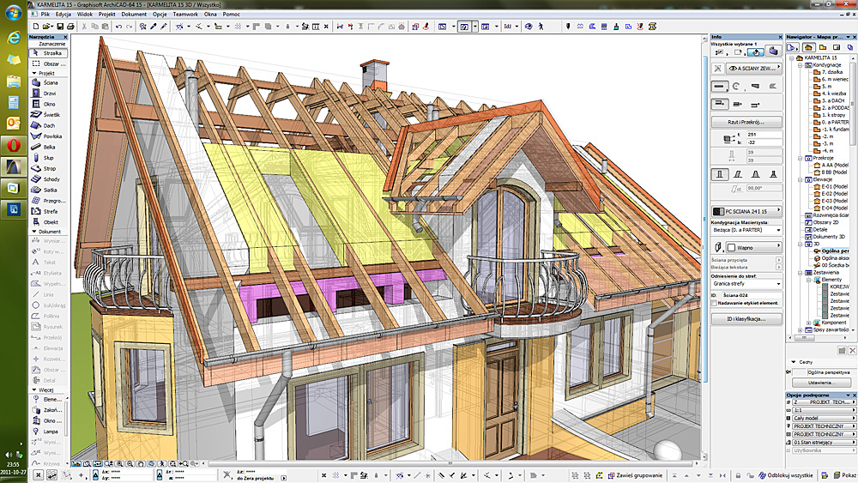Select the Siatka mesh tool
The image size is (858, 483).
coord(49,190)
